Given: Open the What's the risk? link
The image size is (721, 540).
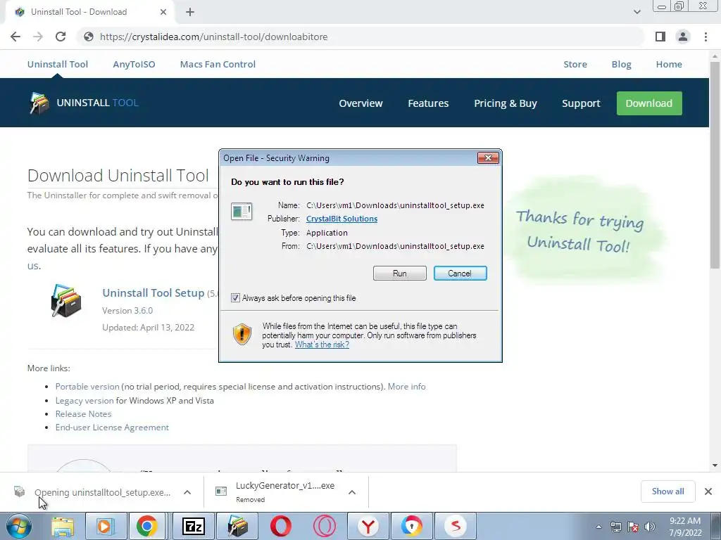Looking at the screenshot, I should tap(322, 345).
